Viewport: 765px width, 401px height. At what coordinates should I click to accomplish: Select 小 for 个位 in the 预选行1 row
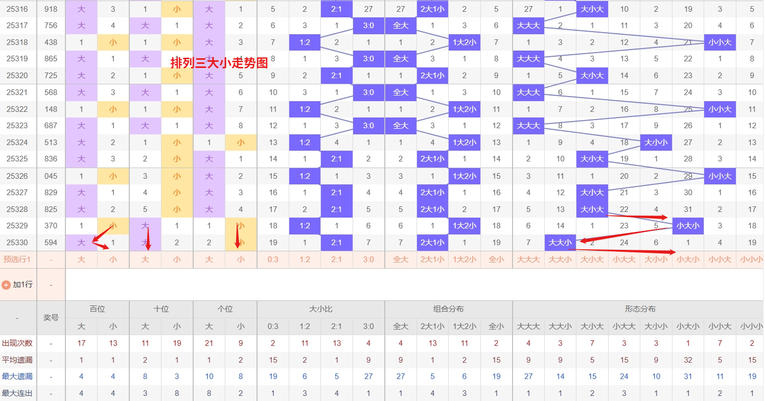pos(241,260)
